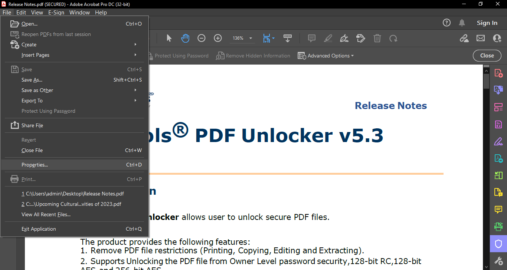Click the fit width page icon

[x=266, y=38]
